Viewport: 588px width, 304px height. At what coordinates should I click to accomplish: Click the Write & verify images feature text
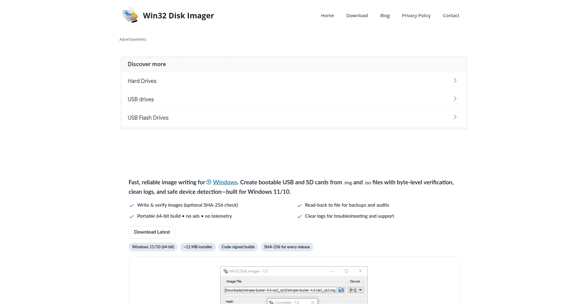[x=187, y=205]
